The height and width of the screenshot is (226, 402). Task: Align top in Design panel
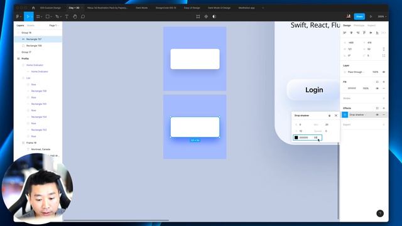coord(364,33)
